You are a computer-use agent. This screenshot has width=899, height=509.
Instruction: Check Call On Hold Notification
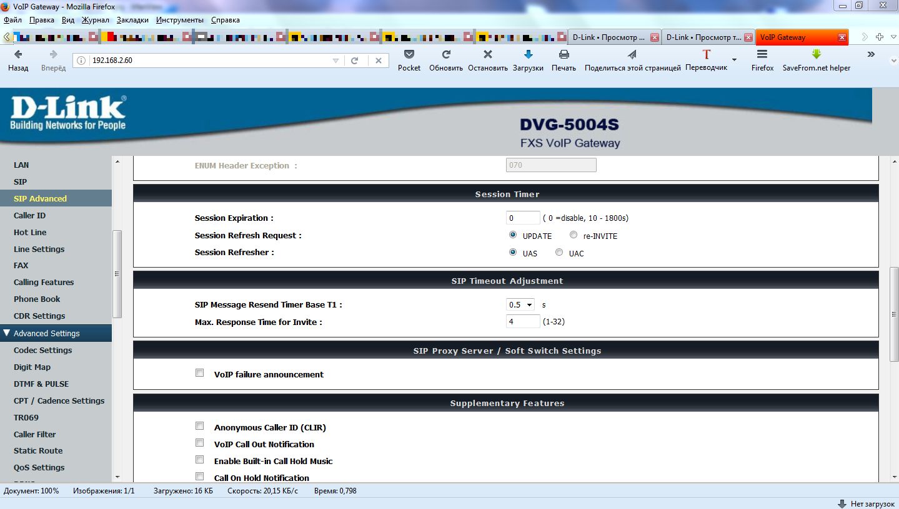(200, 477)
